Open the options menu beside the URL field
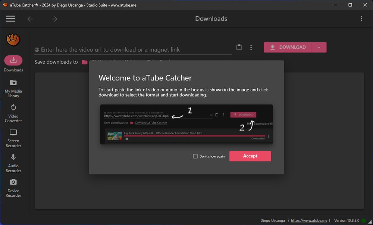The height and width of the screenshot is (225, 373). click(x=251, y=47)
